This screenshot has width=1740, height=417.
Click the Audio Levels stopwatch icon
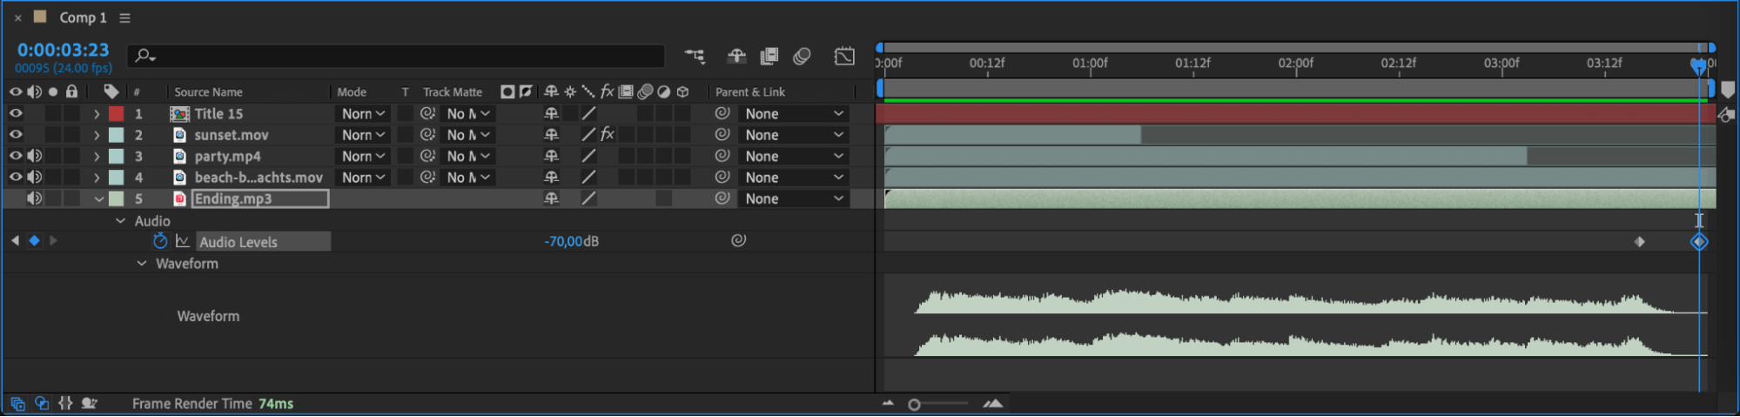pos(160,241)
